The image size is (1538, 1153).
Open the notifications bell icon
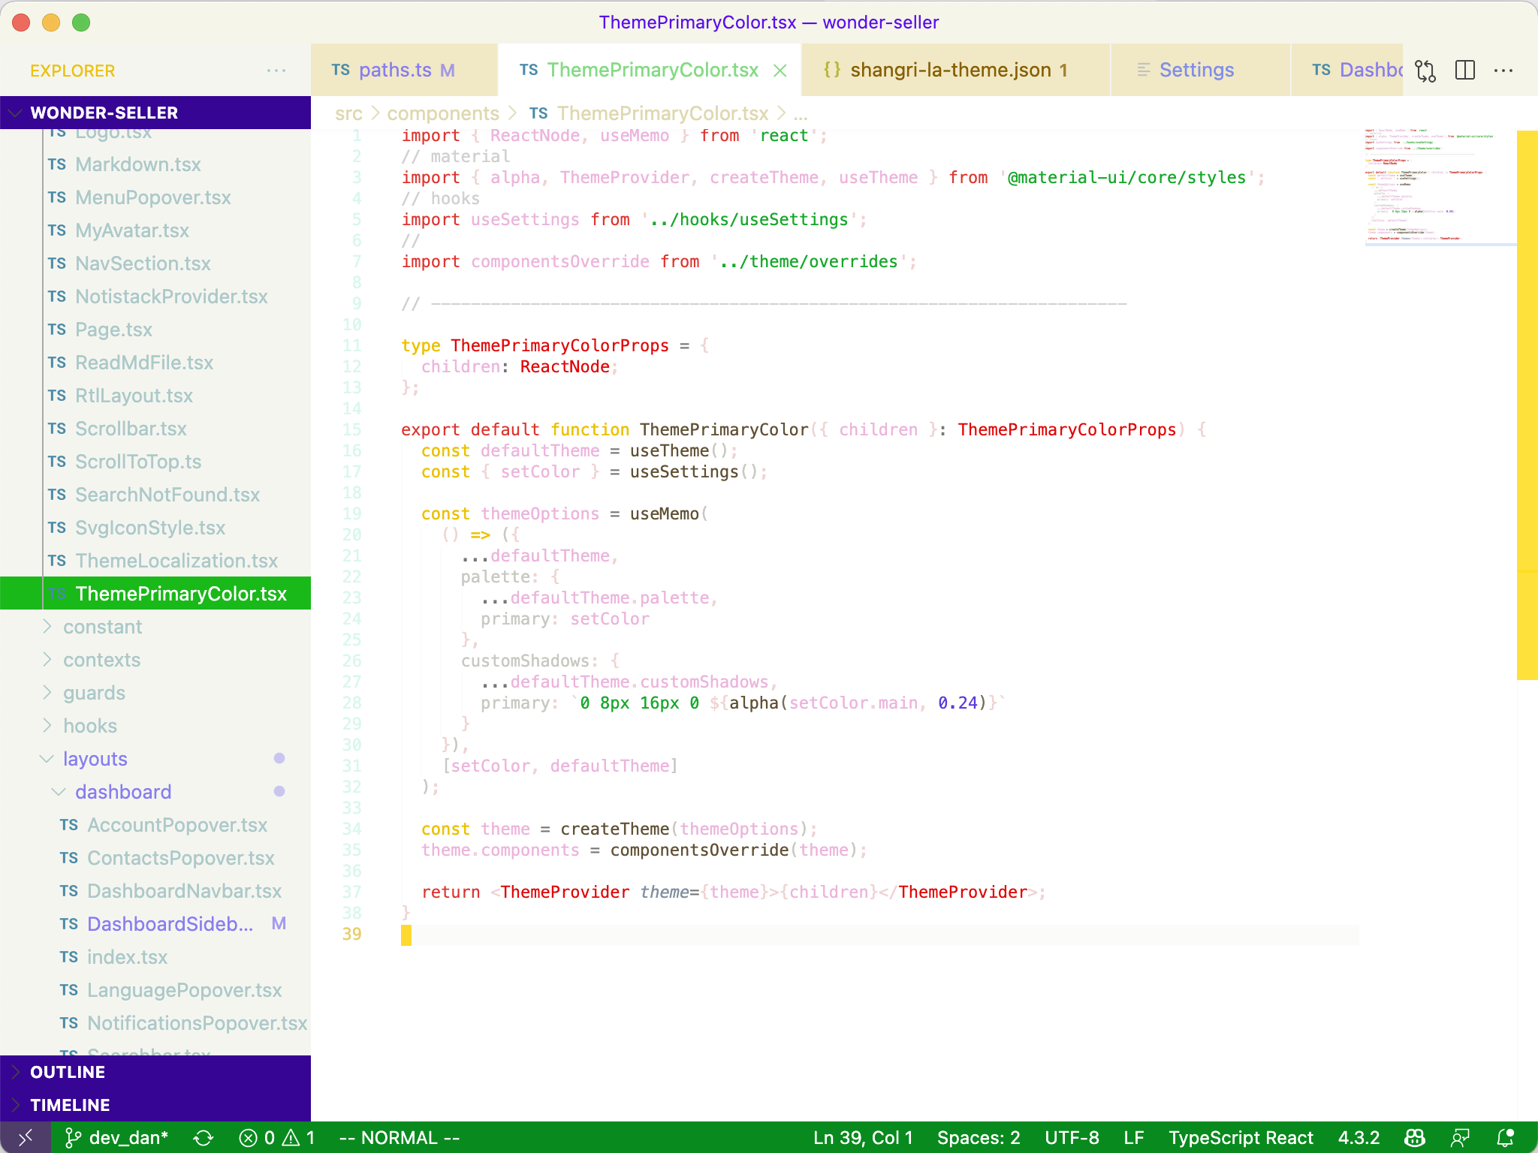[1505, 1138]
